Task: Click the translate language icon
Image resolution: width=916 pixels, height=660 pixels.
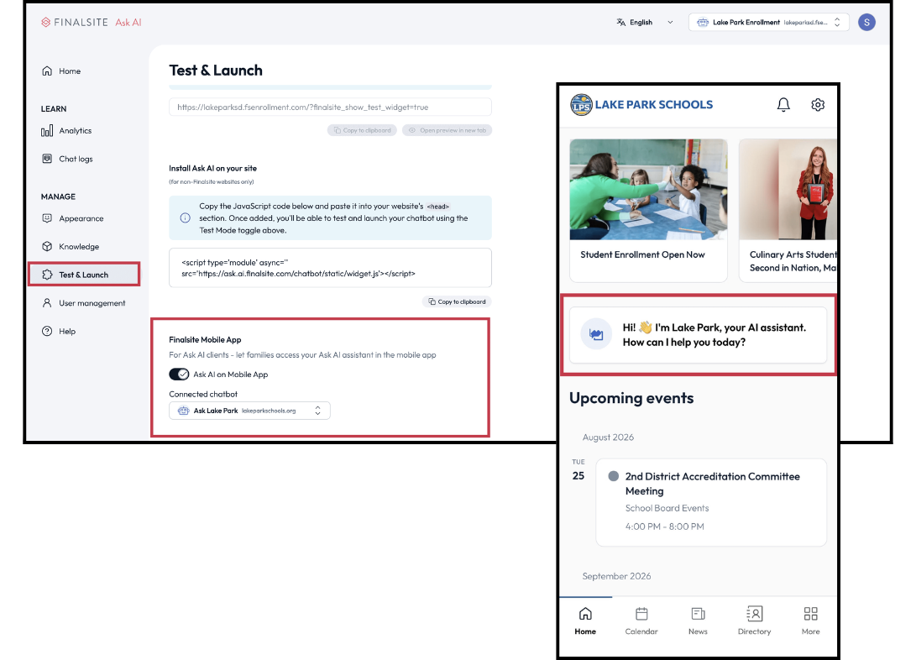Action: (621, 22)
